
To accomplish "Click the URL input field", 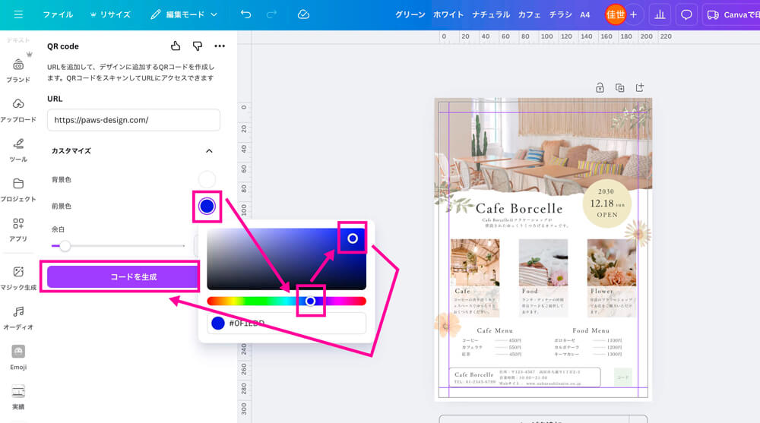I will [134, 120].
